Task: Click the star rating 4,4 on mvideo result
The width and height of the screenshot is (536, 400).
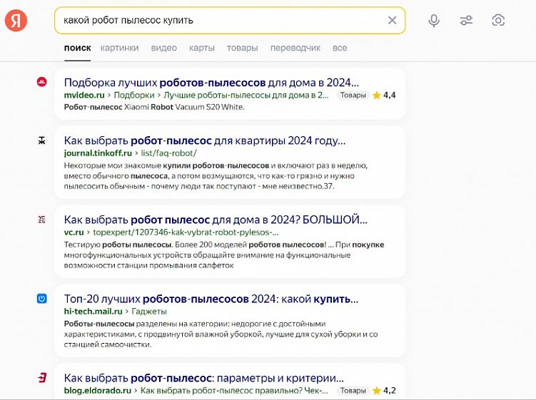Action: pyautogui.click(x=384, y=96)
